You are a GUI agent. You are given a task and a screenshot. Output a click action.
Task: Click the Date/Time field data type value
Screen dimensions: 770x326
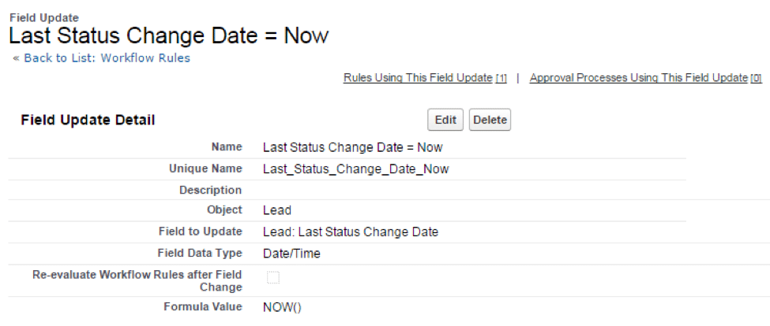pyautogui.click(x=291, y=253)
